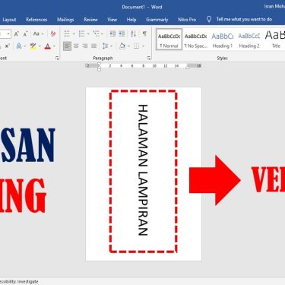Apply the No Spacing style

tap(196, 40)
